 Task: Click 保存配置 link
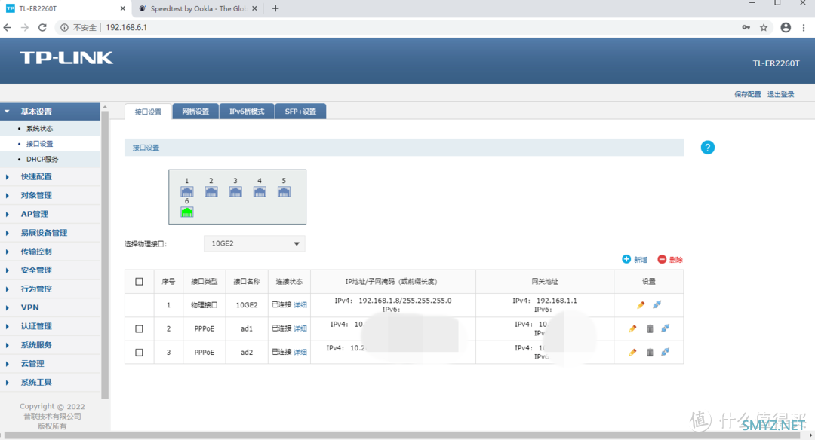[747, 94]
